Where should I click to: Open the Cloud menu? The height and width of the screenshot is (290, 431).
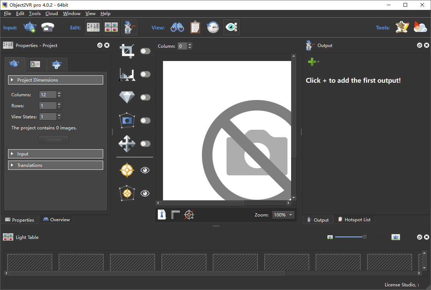point(52,14)
